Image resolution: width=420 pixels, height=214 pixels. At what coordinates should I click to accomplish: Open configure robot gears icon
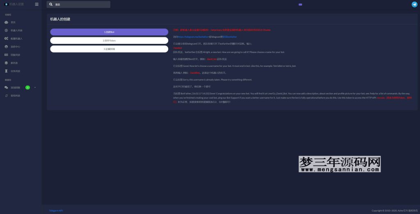click(6, 39)
